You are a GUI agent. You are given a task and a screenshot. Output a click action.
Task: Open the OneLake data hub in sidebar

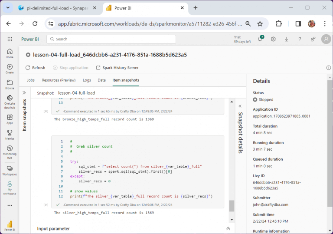(x=10, y=101)
